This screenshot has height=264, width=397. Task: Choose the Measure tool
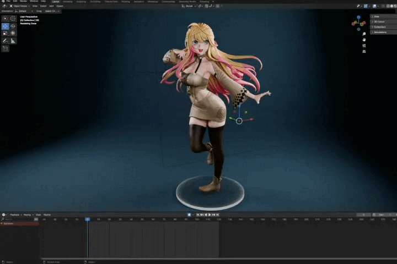tap(13, 41)
